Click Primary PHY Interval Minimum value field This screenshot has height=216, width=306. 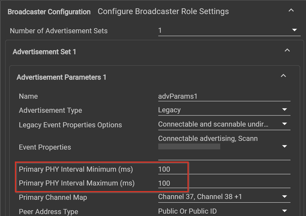tap(224, 169)
